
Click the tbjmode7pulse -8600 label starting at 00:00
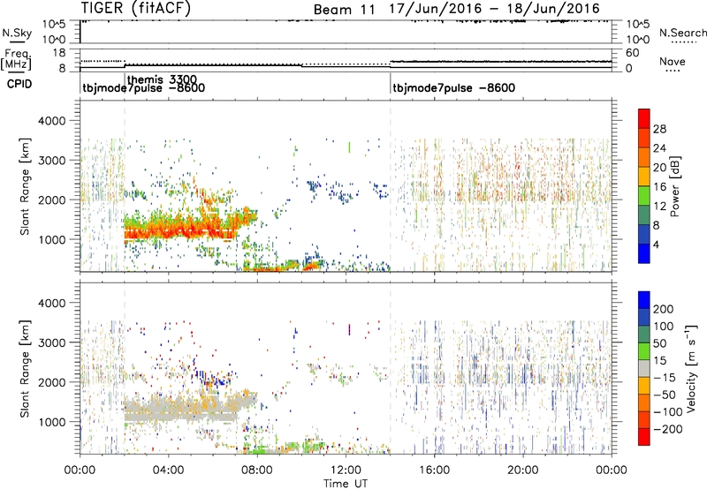tap(143, 87)
